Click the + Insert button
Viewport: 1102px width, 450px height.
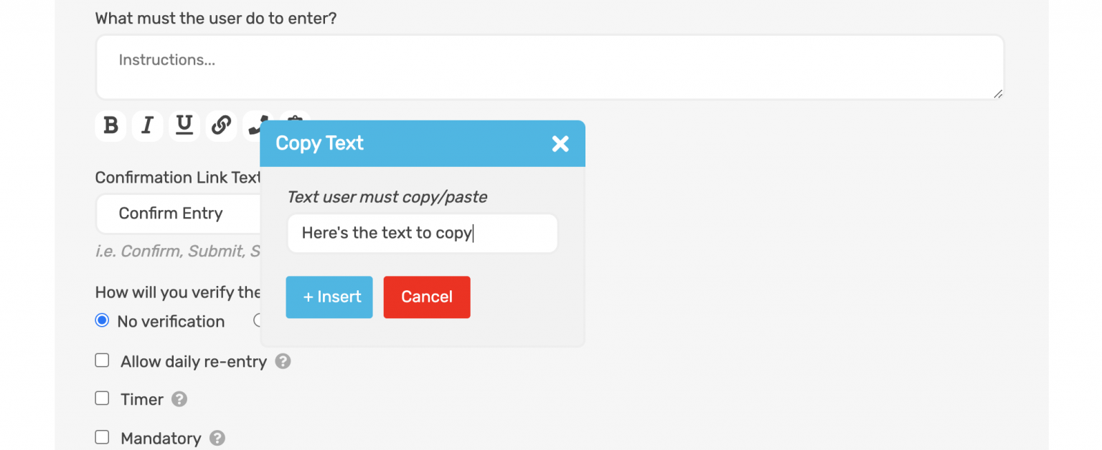[329, 297]
